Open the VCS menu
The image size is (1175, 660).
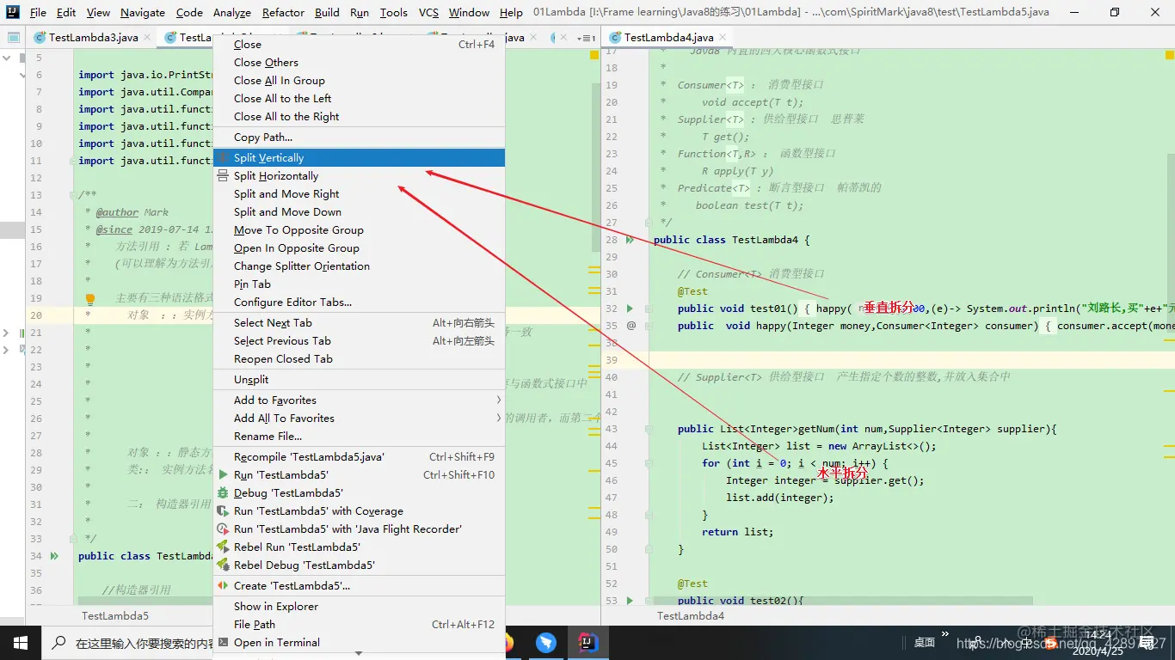428,13
